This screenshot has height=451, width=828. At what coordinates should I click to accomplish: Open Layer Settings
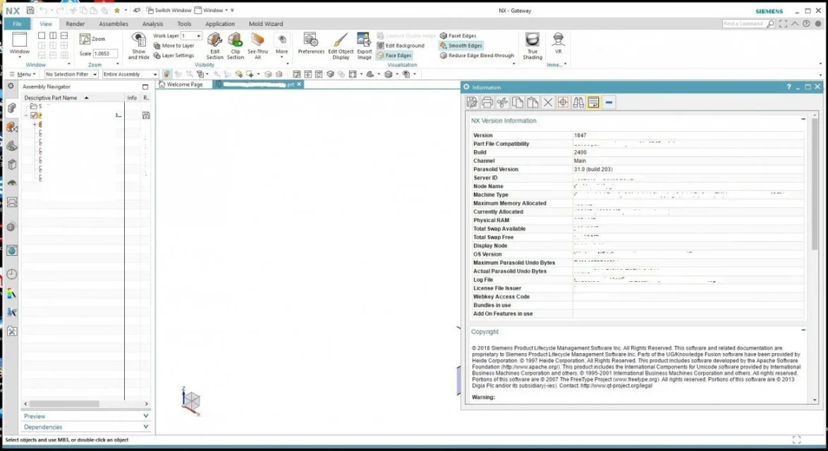click(x=173, y=56)
